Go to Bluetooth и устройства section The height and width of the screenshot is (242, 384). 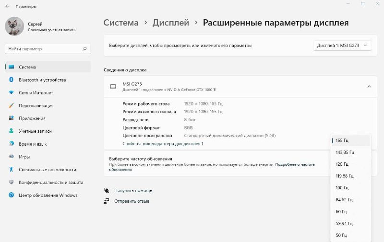point(48,80)
